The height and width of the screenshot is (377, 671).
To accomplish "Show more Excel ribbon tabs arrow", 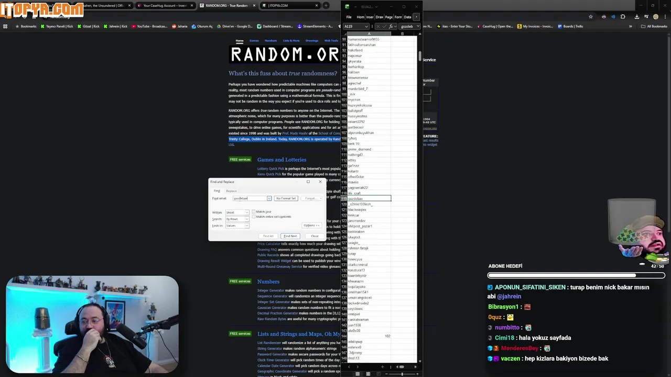I will pos(416,17).
